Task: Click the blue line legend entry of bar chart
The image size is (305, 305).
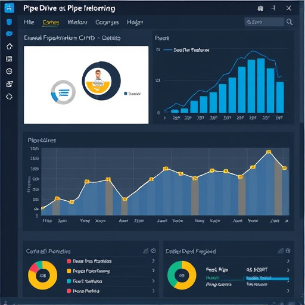Action: 186,50
